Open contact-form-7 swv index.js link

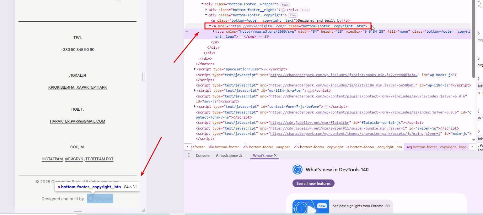pyautogui.click(x=368, y=96)
